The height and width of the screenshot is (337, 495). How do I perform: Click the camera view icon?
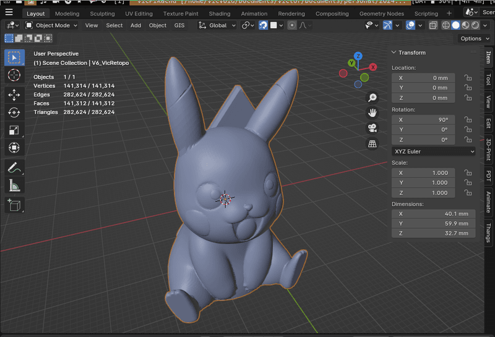click(x=372, y=129)
